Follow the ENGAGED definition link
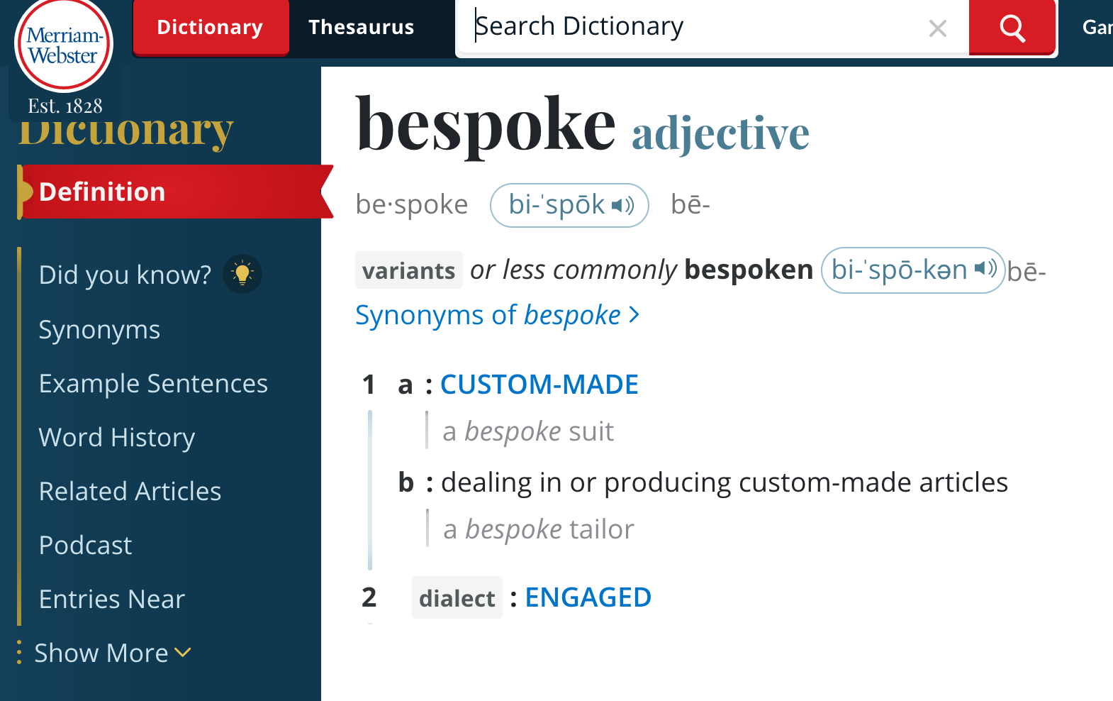The height and width of the screenshot is (701, 1113). click(588, 597)
